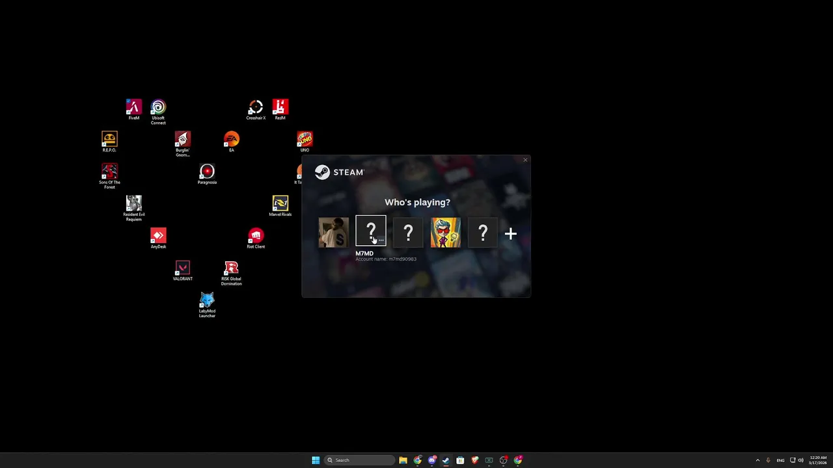
Task: Select the M7MD Steam account avatar
Action: (371, 231)
